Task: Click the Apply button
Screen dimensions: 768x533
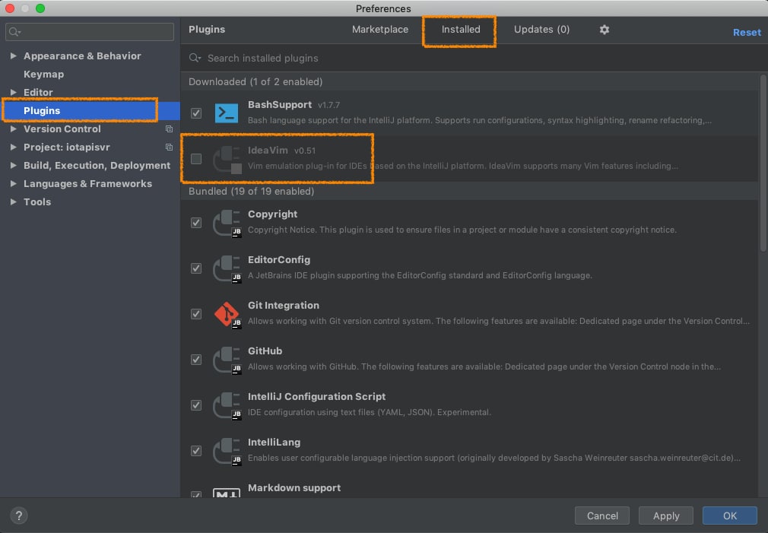Action: click(x=666, y=516)
